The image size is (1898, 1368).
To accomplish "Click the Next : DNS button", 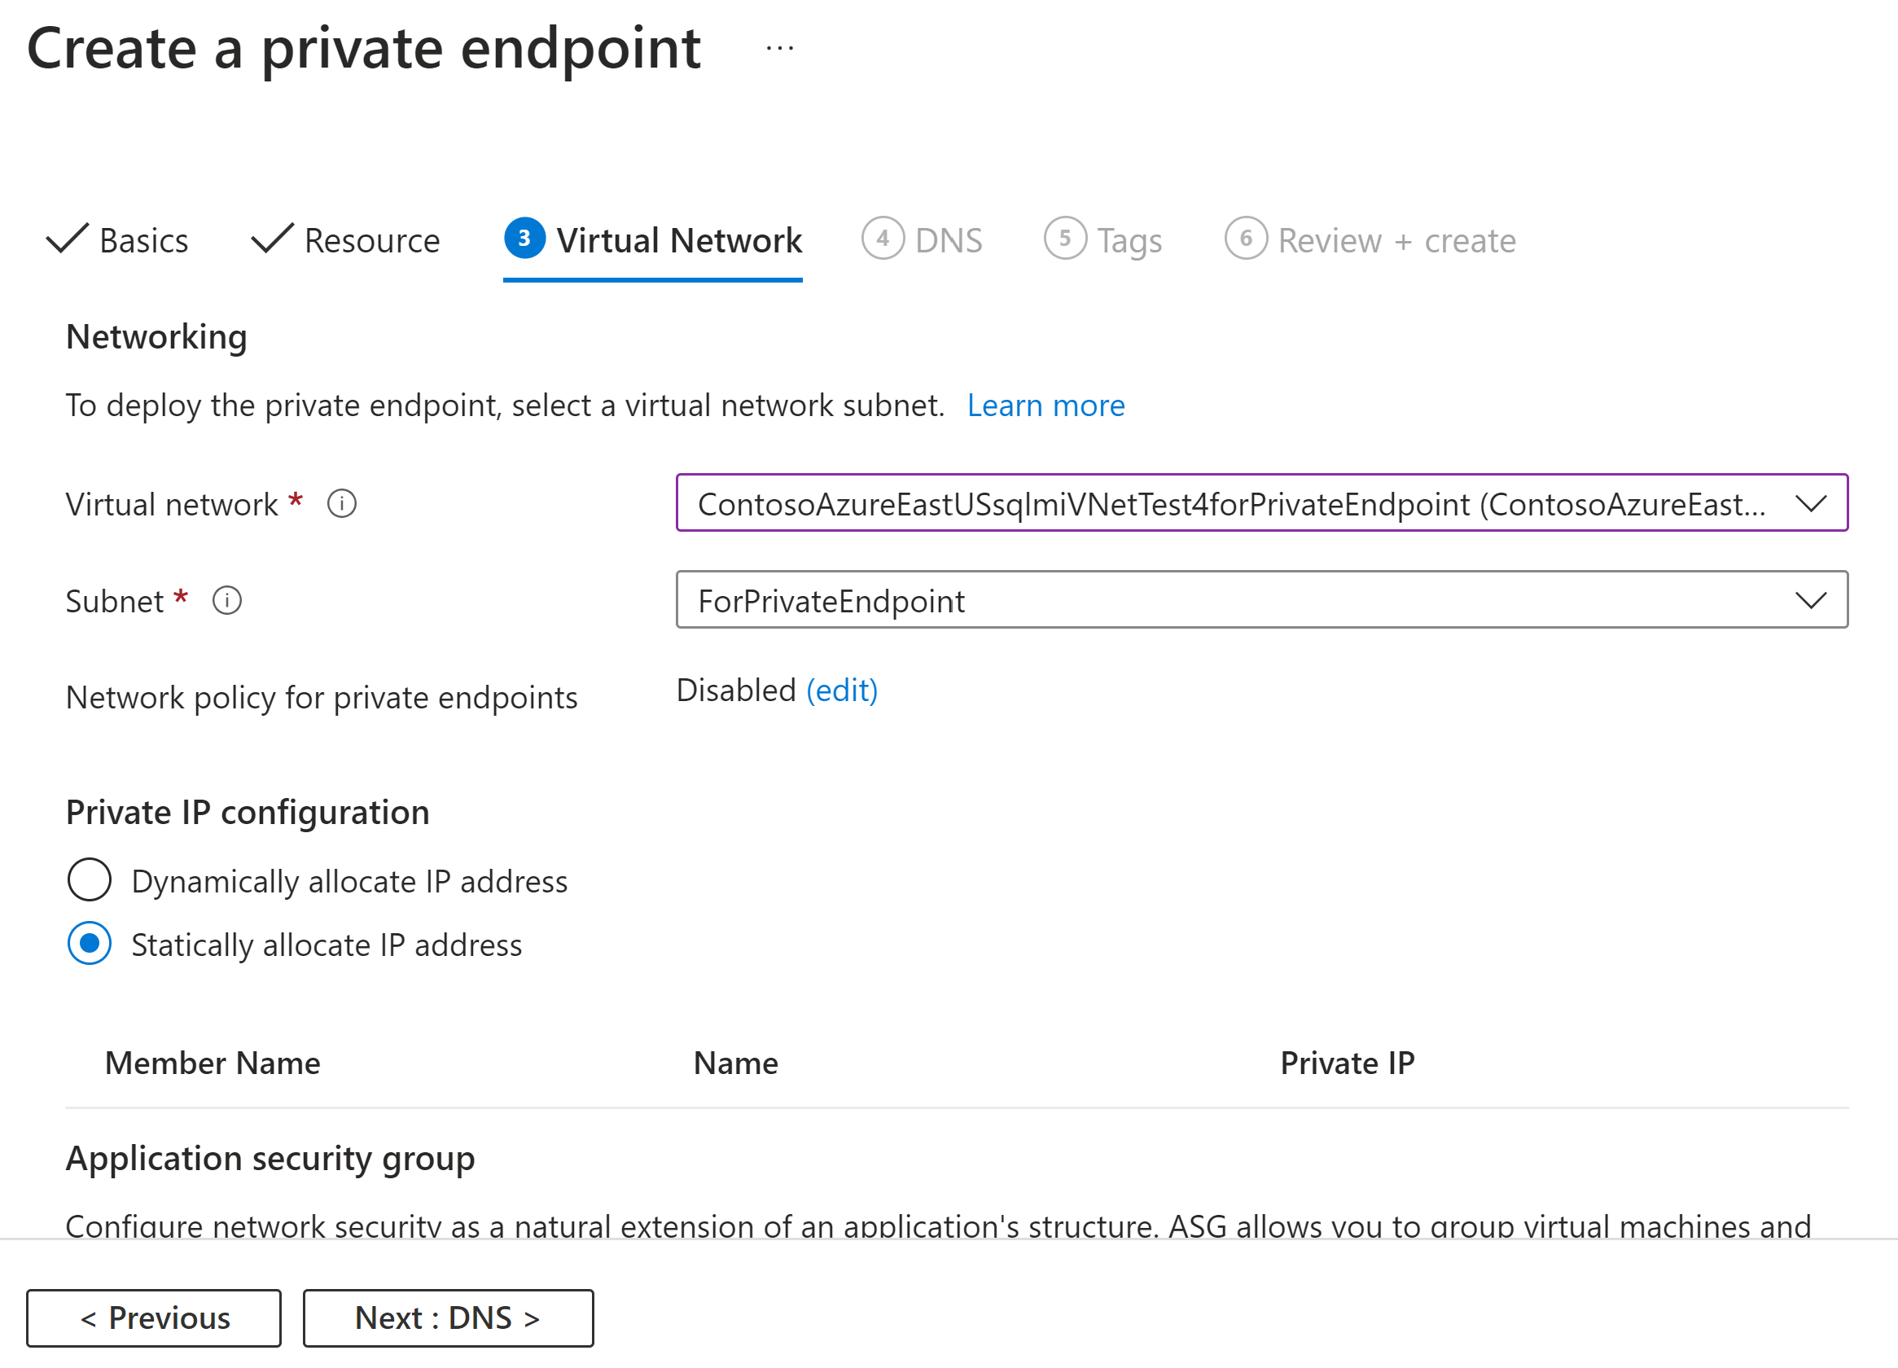I will [448, 1318].
